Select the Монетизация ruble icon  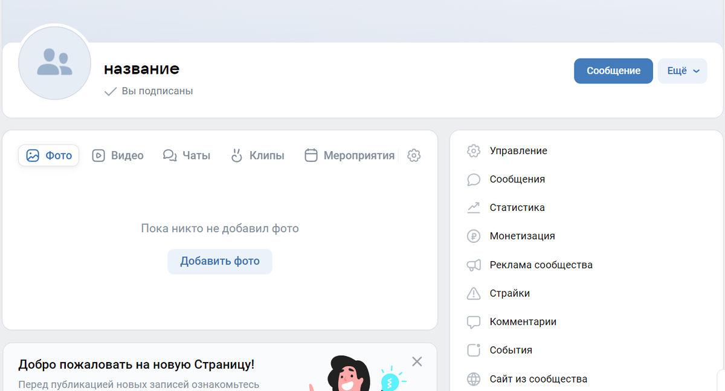(474, 236)
